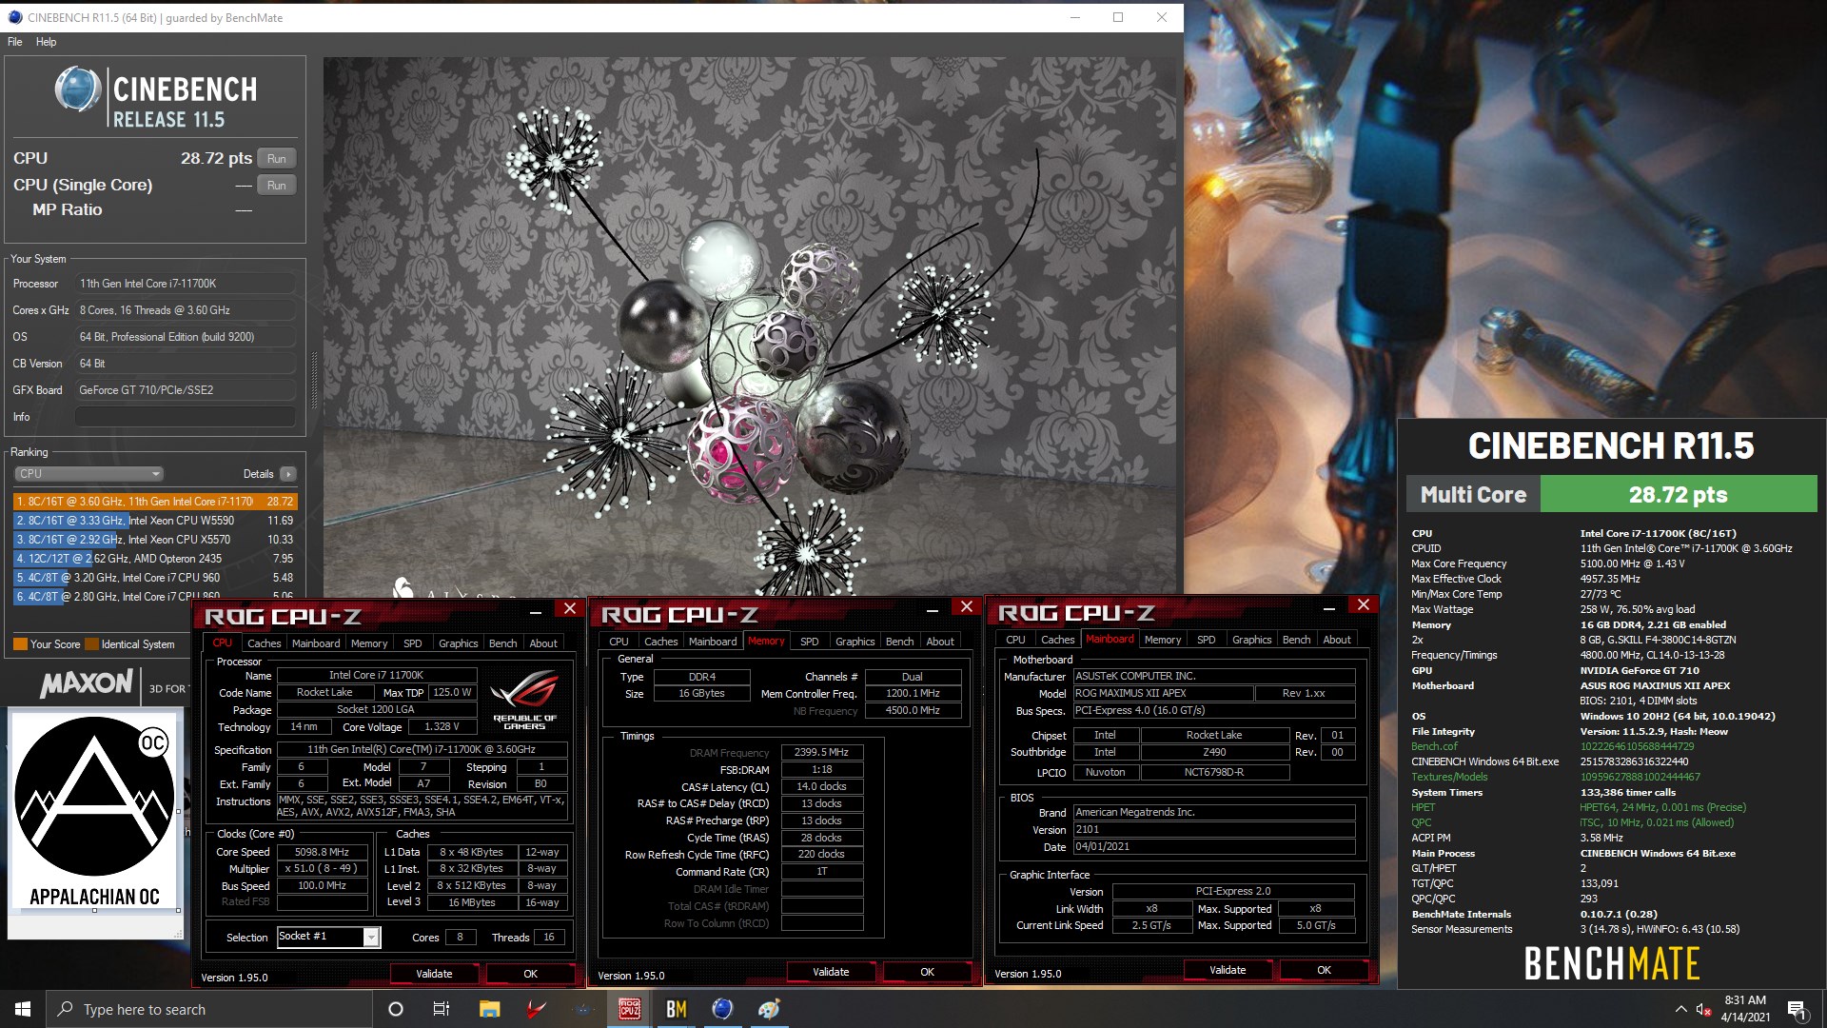This screenshot has height=1028, width=1827.
Task: Click Validate in the Mainboard tab window
Action: (x=1228, y=970)
